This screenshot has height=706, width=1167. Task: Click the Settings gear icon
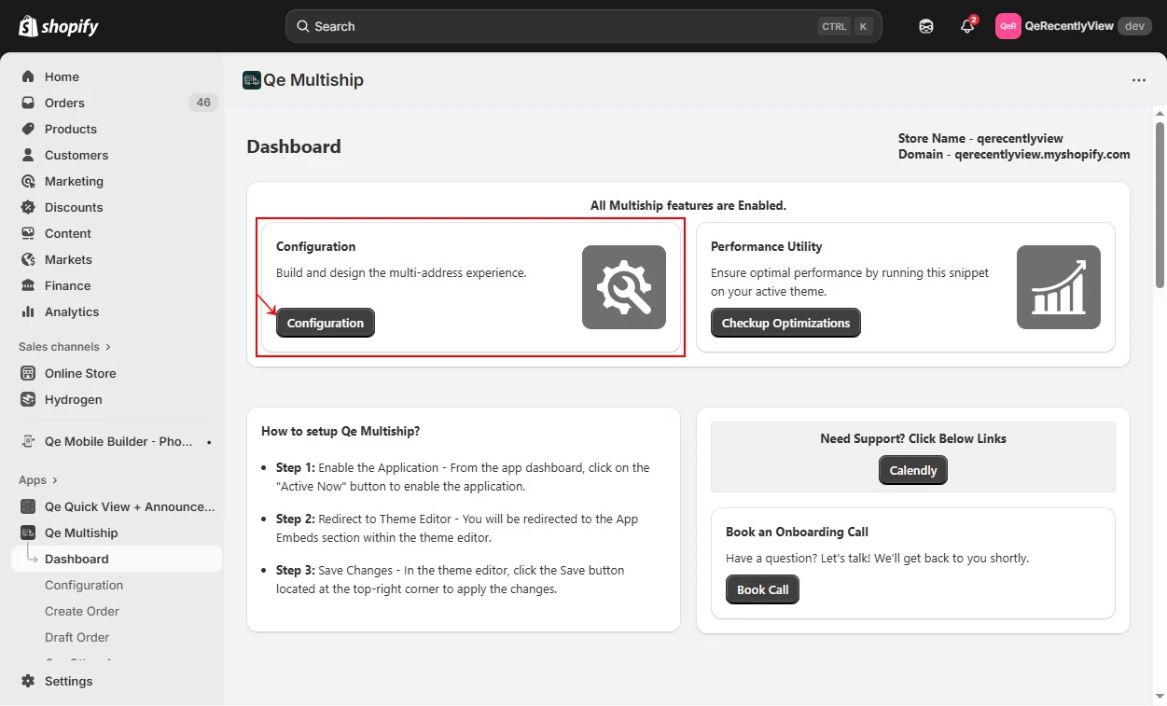[28, 681]
